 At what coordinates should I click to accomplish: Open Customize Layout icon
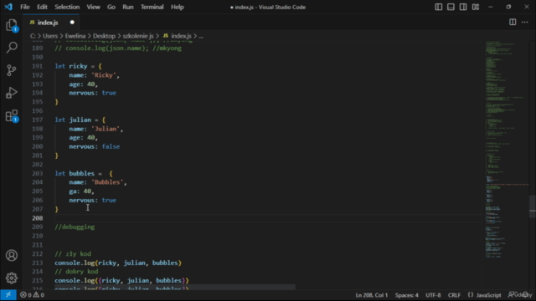coord(476,7)
